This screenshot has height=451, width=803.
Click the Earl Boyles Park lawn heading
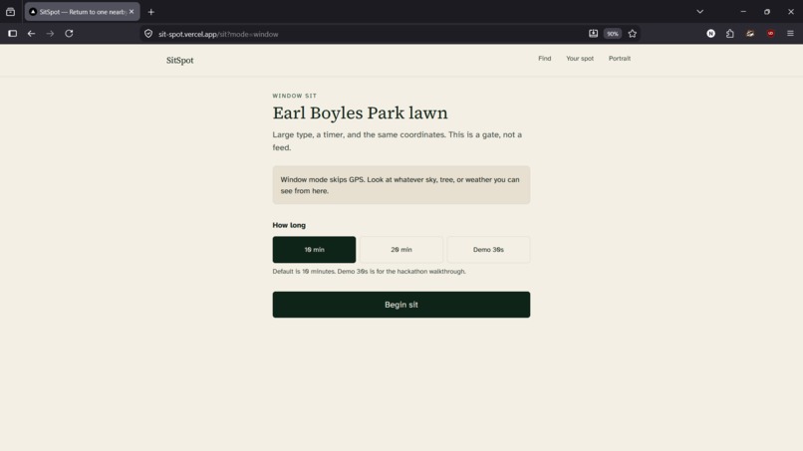360,113
